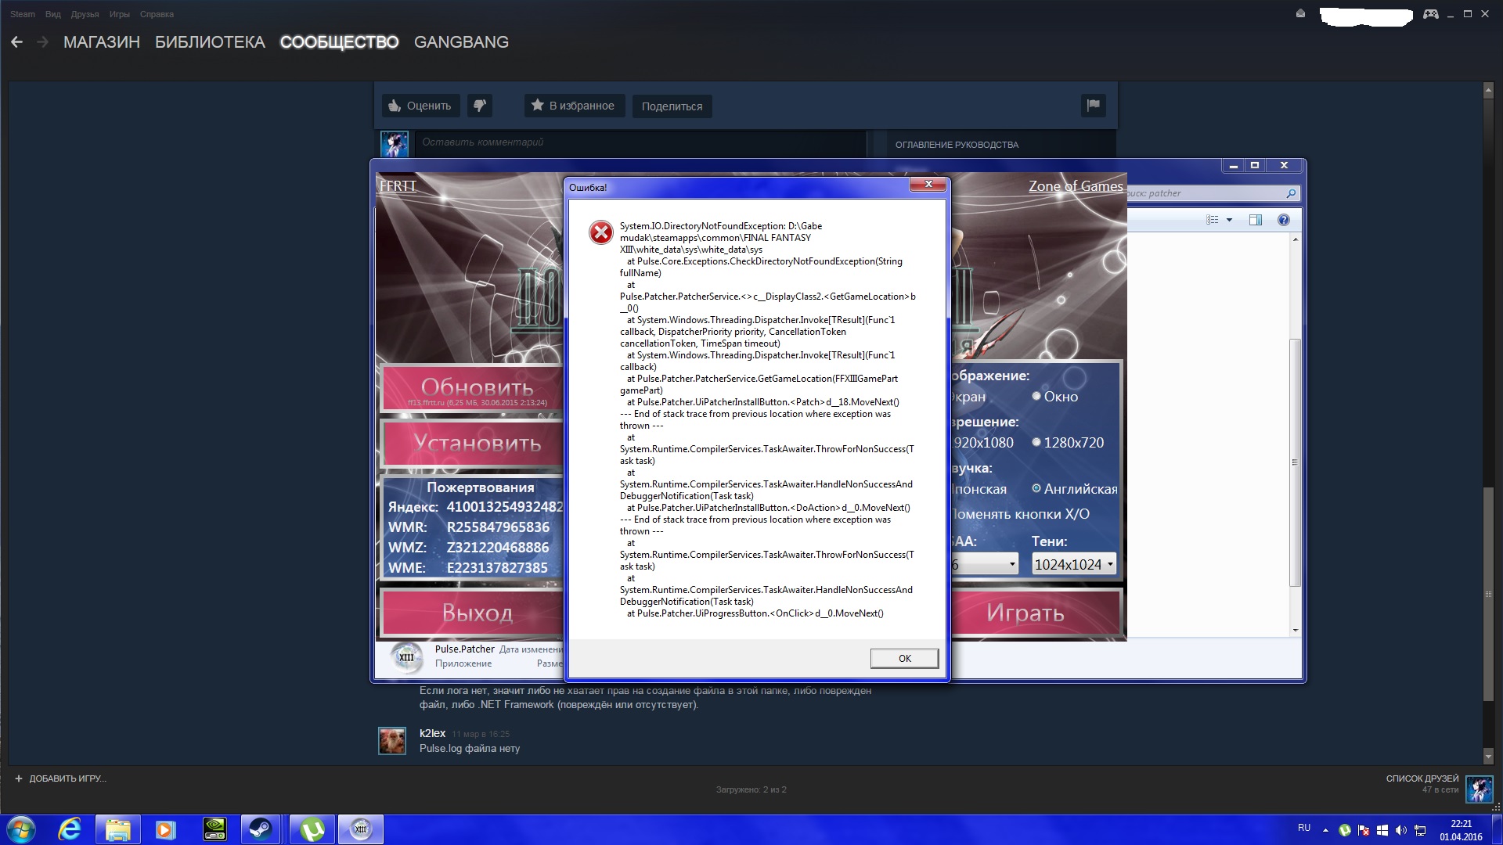1503x845 pixels.
Task: Go to the МАГАЗИН tab
Action: [x=102, y=42]
